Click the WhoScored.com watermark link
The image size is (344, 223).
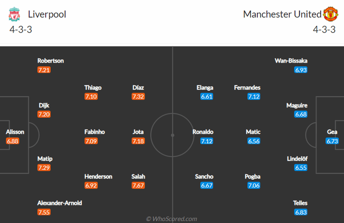(172, 219)
